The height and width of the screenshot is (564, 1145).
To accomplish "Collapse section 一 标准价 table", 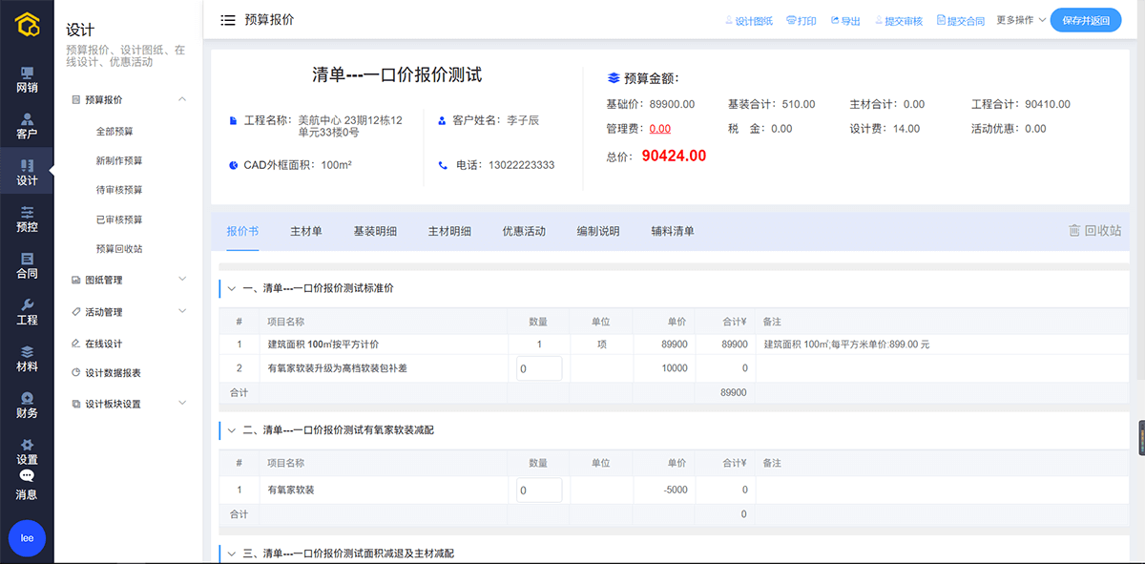I will click(231, 288).
